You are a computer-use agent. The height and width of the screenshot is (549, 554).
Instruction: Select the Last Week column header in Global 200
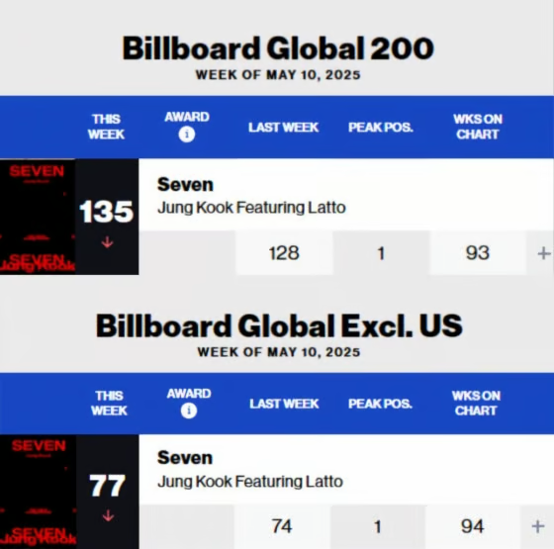283,128
